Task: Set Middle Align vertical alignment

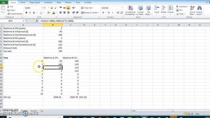Action: pos(64,8)
